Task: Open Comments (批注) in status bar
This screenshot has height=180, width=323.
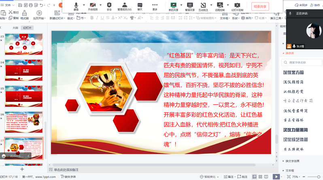Action: click(242, 177)
